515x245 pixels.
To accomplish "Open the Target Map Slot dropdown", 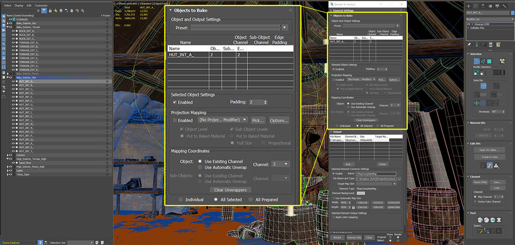I will [394, 184].
